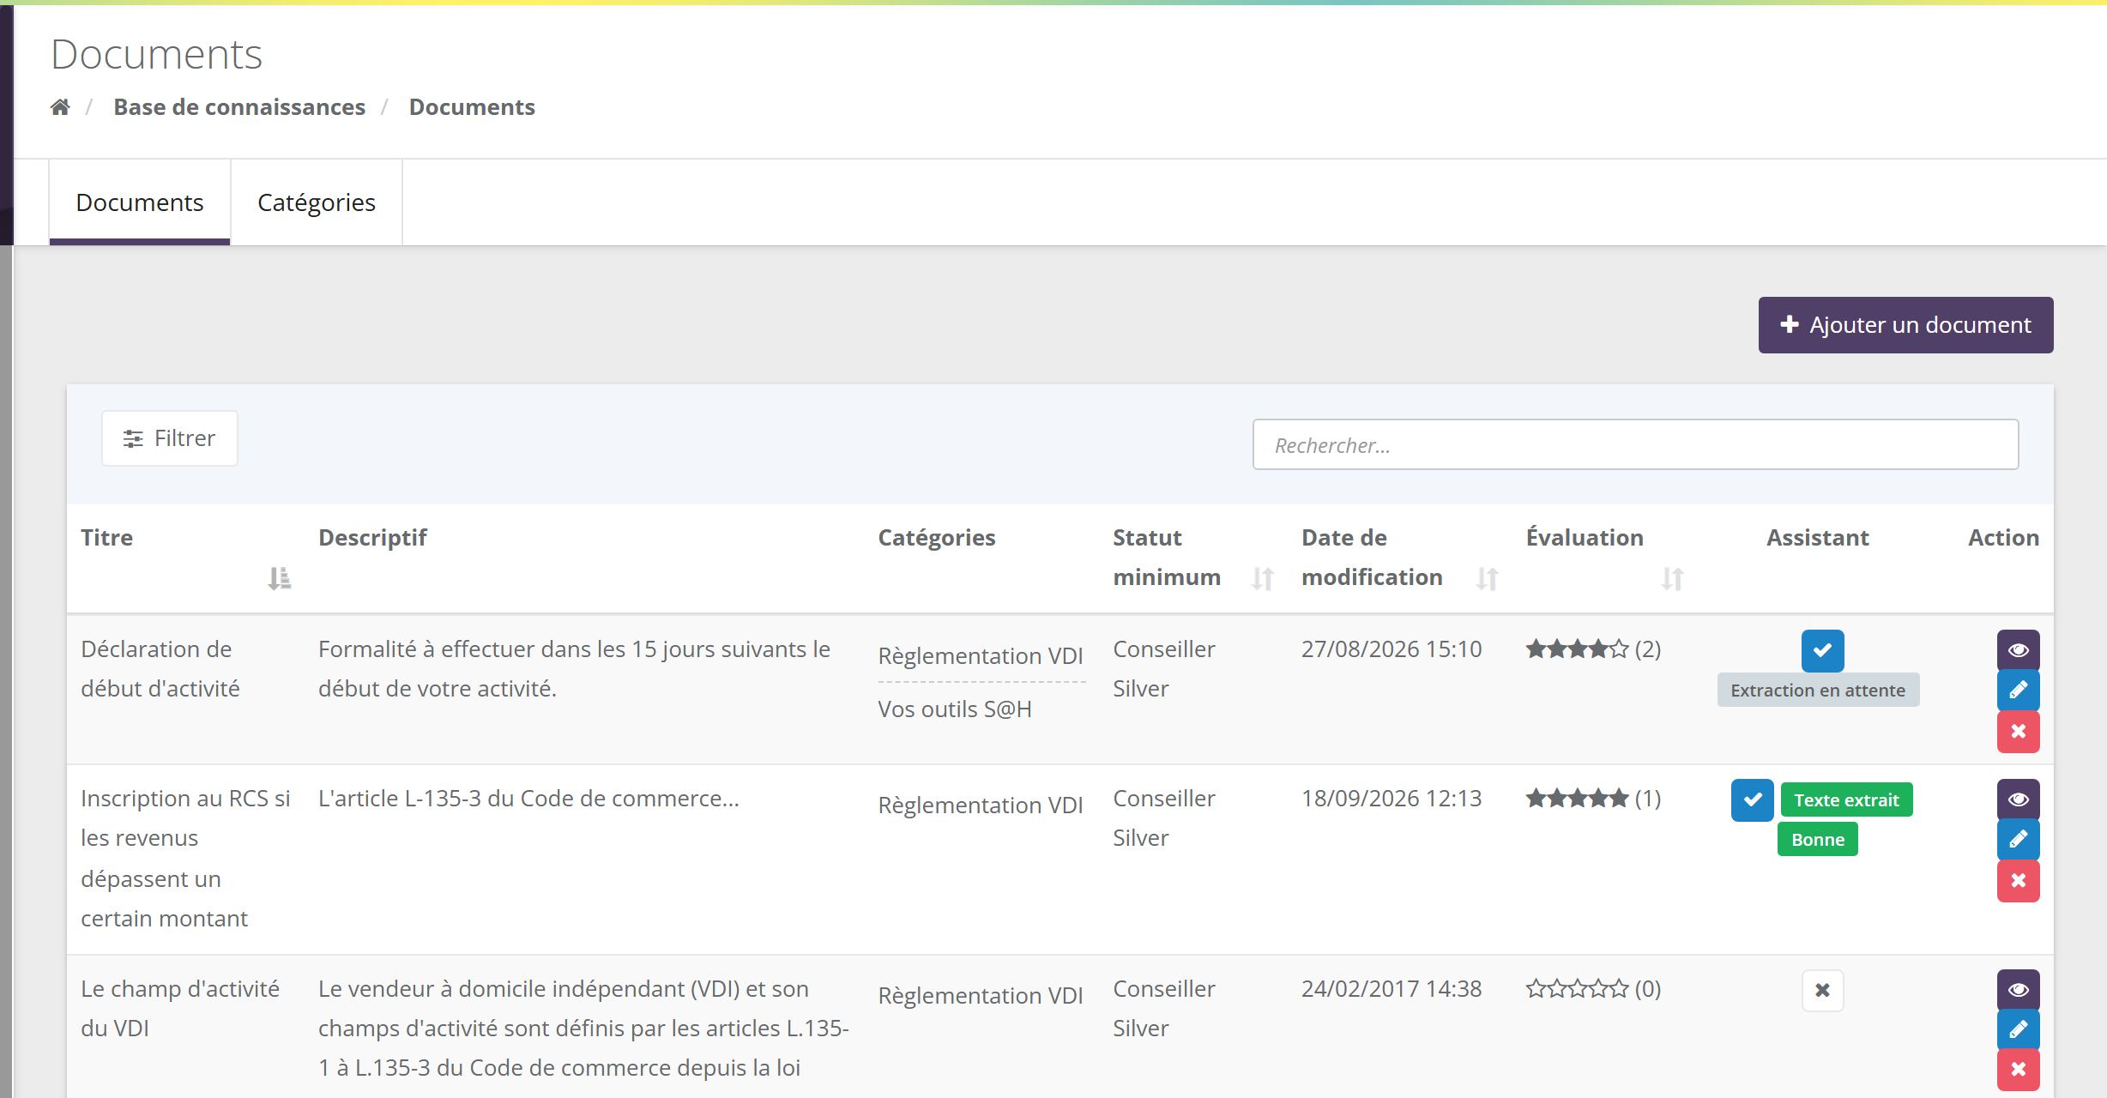Sort table by Statut minimum column
The image size is (2107, 1098).
click(x=1262, y=579)
